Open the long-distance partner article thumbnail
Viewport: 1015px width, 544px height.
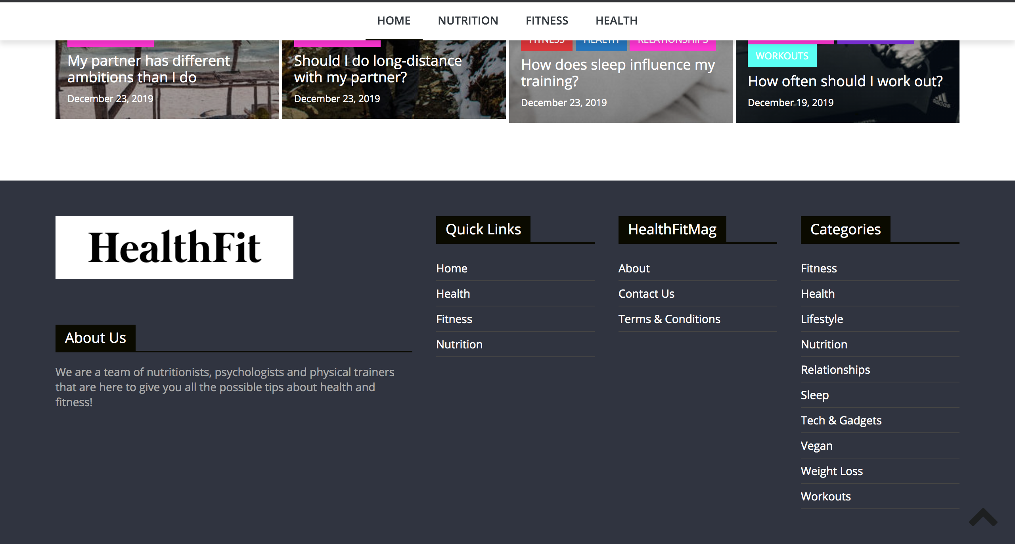click(378, 69)
